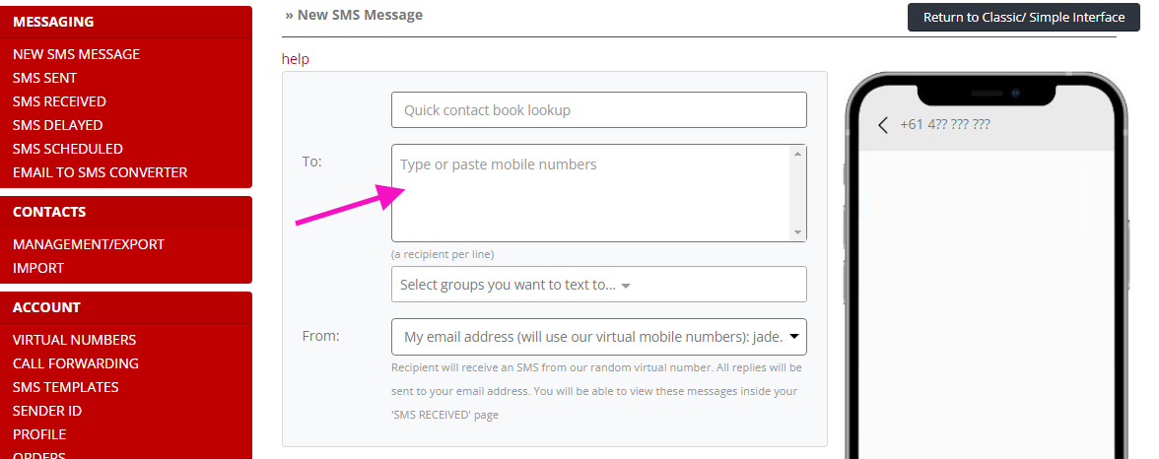Open contacts Management/Export page
The height and width of the screenshot is (459, 1159).
[89, 244]
